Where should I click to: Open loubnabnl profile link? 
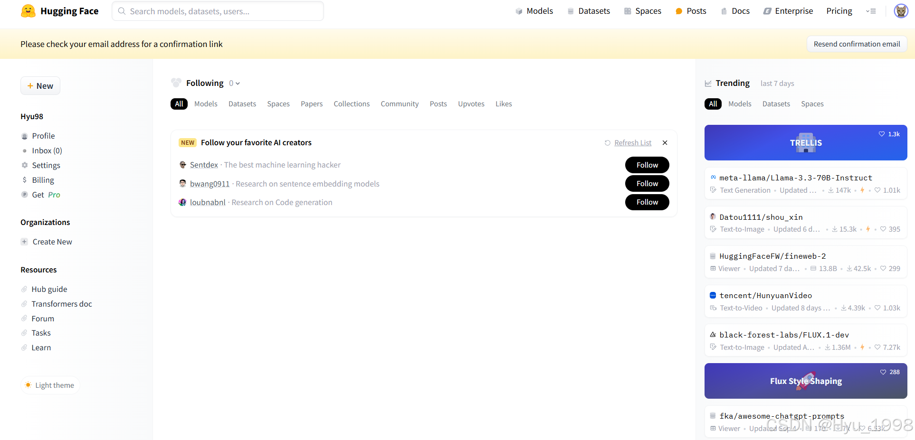[x=208, y=202]
